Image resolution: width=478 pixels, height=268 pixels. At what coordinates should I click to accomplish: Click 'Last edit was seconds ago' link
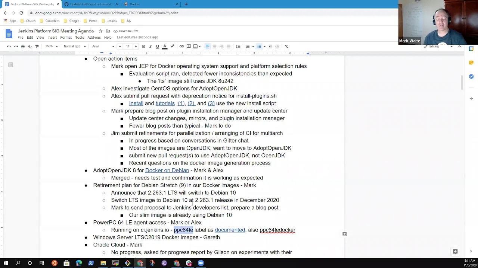point(137,37)
